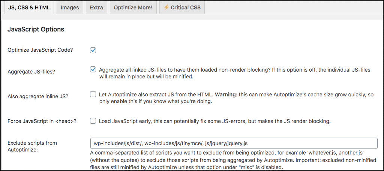Click the "Force JavaScript in <head>?" label
Screen dimensions: 384x171
click(x=44, y=121)
